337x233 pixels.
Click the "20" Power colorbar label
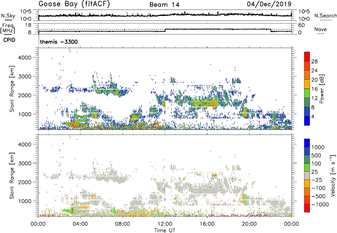coord(314,80)
